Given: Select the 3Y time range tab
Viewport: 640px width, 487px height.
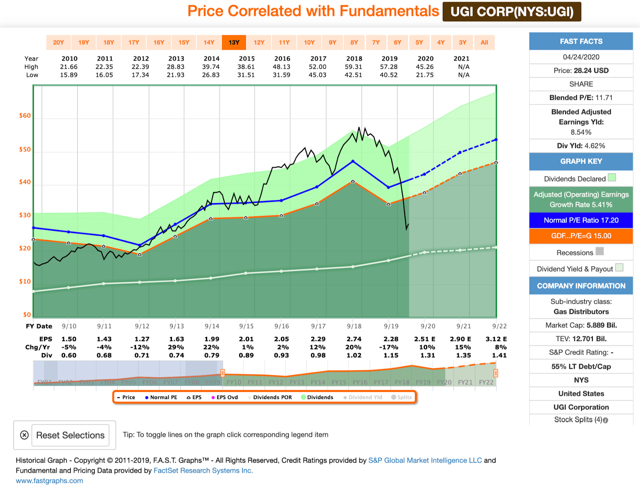Looking at the screenshot, I should 462,42.
